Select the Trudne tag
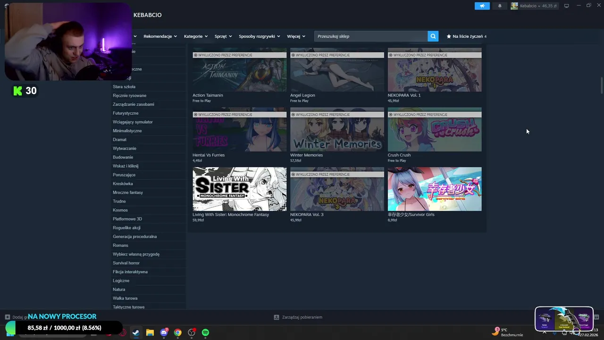 click(x=119, y=201)
